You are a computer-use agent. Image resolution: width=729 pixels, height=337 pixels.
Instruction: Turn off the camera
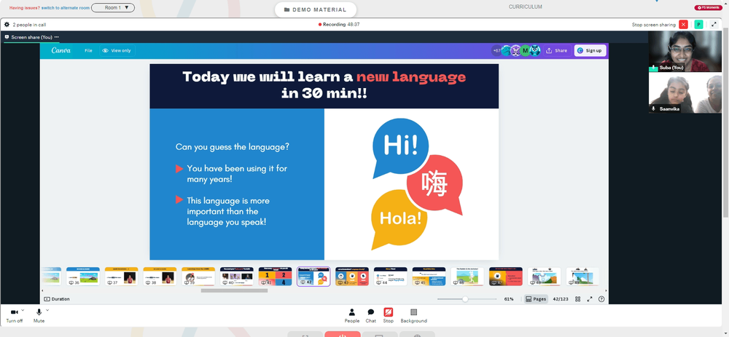click(x=14, y=315)
